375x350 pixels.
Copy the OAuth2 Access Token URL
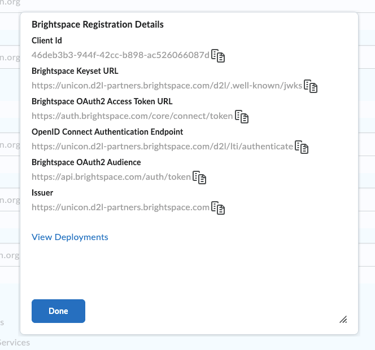242,117
